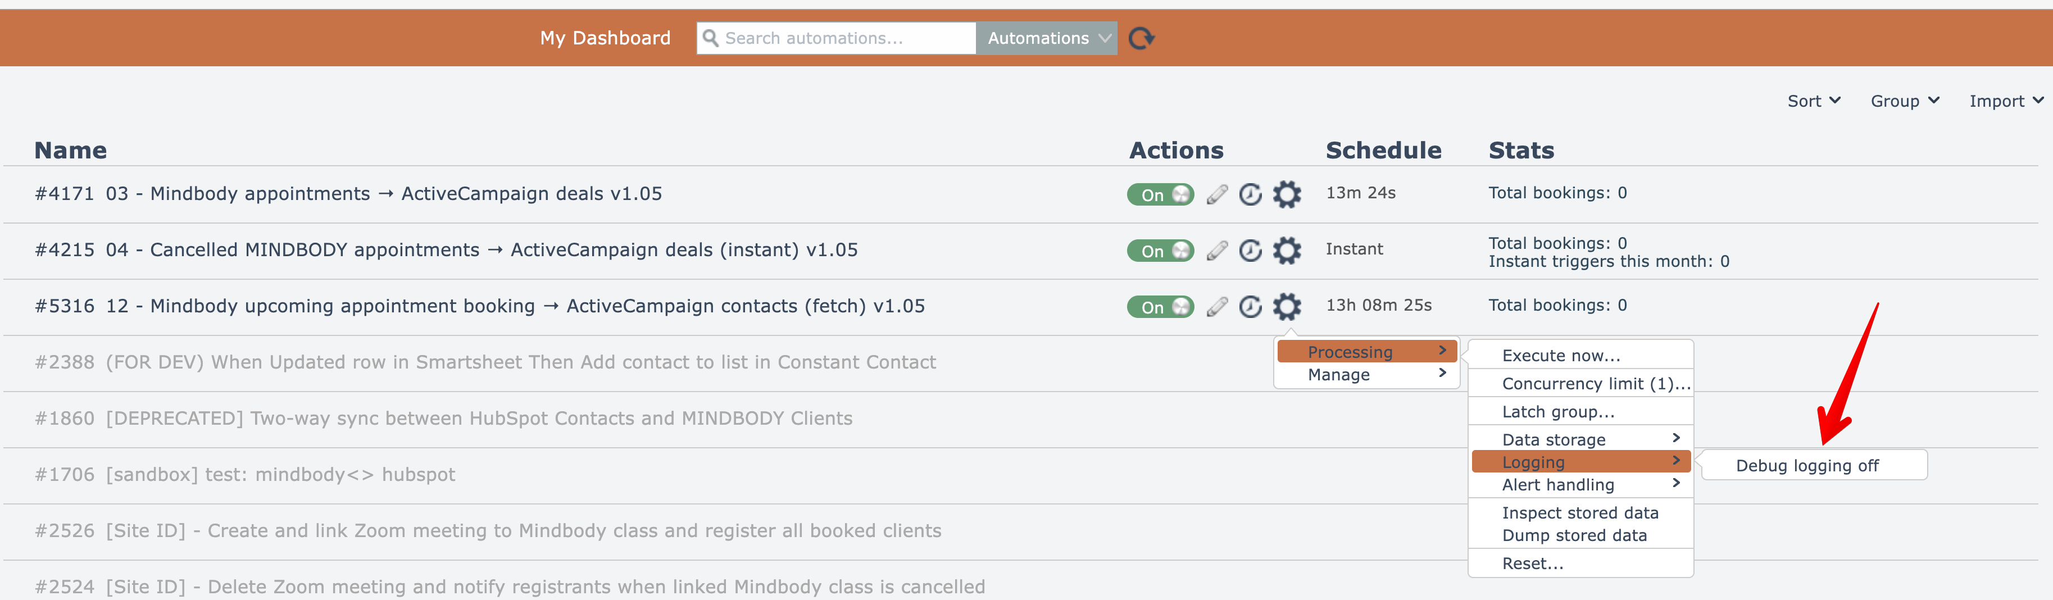Go to My Dashboard
The height and width of the screenshot is (600, 2053).
point(605,38)
